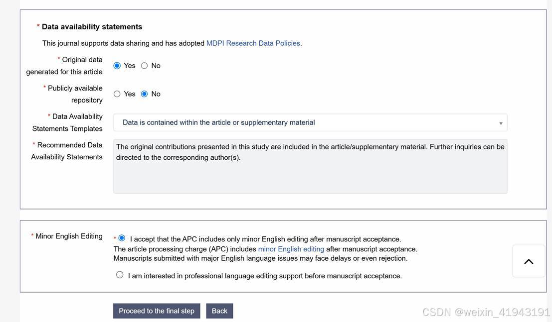
Task: Select the 'I accept that the APC' radio
Action: 122,238
